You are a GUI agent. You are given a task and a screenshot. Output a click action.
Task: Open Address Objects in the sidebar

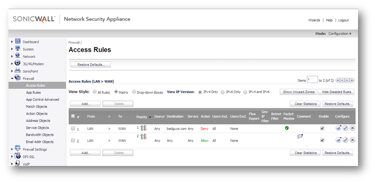tap(38, 121)
